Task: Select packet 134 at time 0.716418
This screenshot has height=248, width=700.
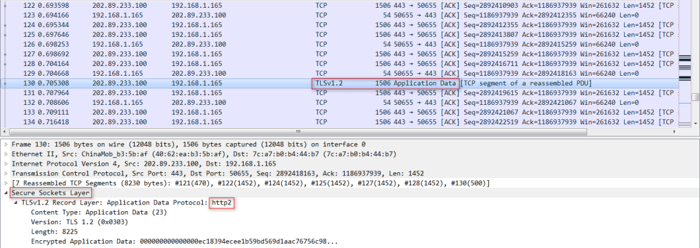Action: coord(339,122)
